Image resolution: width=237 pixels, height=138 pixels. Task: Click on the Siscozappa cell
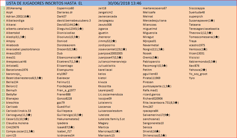tap(197, 8)
